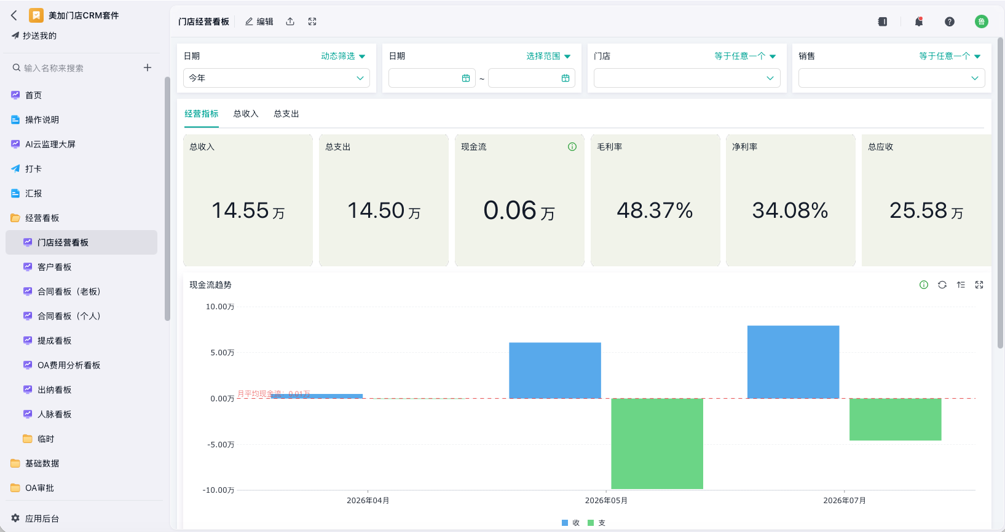
Task: Open 抄送我的 link
Action: point(34,36)
